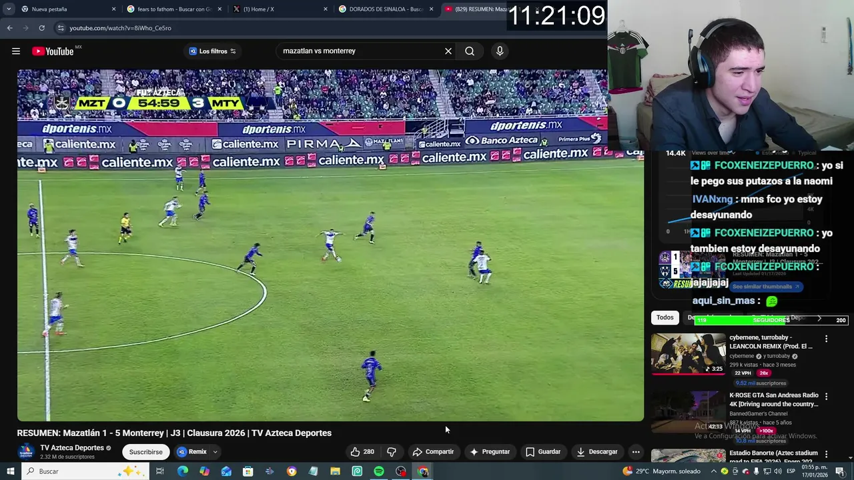Viewport: 854px width, 480px height.
Task: Click the Compartir share button
Action: point(433,452)
